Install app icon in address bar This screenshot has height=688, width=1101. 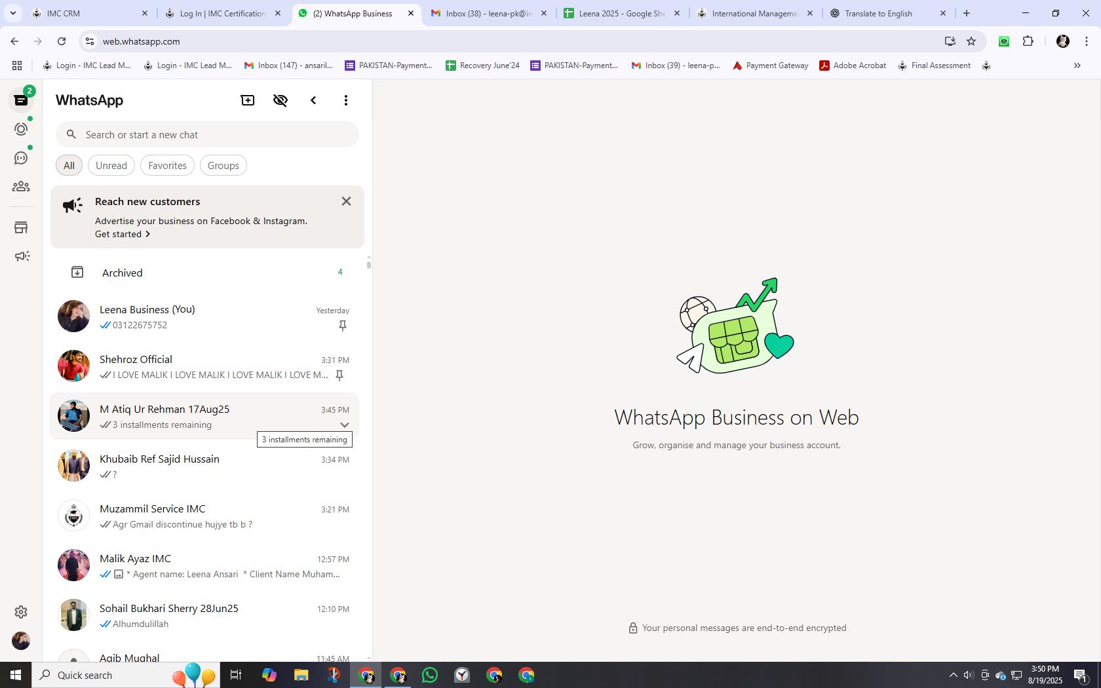point(950,41)
